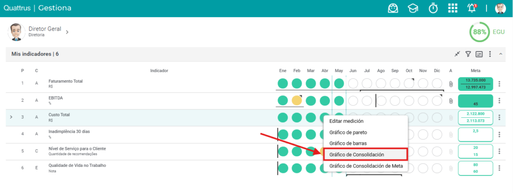513x193 pixels.
Task: Click the Faturamento Total indicator name
Action: [x=66, y=81]
